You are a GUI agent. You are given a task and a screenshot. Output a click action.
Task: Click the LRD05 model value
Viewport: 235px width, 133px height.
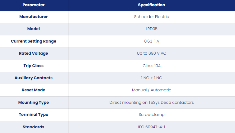[x=152, y=29]
